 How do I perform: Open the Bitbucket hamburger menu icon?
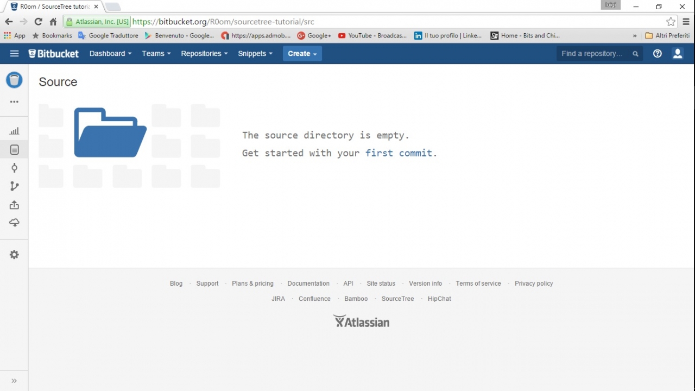point(14,53)
